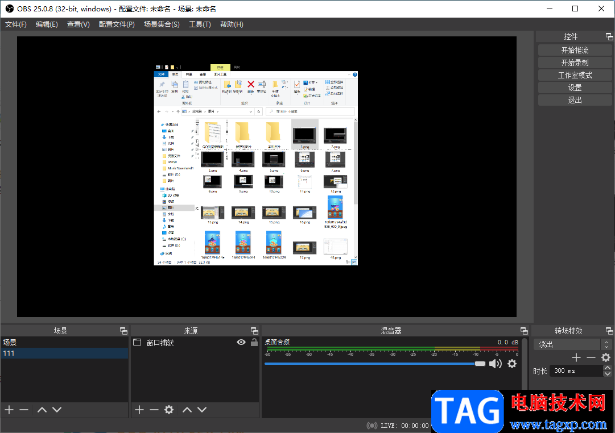The height and width of the screenshot is (433, 615).
Task: Add a transition with the plus icon
Action: pyautogui.click(x=576, y=357)
